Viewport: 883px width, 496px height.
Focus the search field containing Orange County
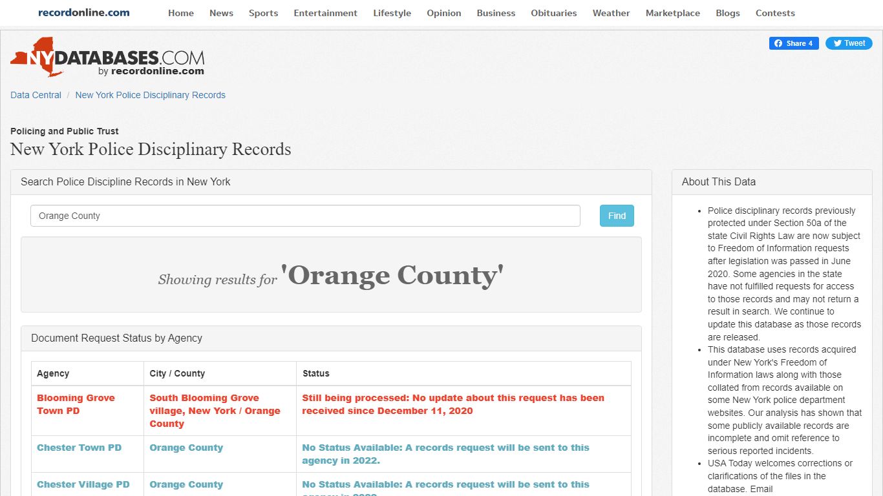305,216
